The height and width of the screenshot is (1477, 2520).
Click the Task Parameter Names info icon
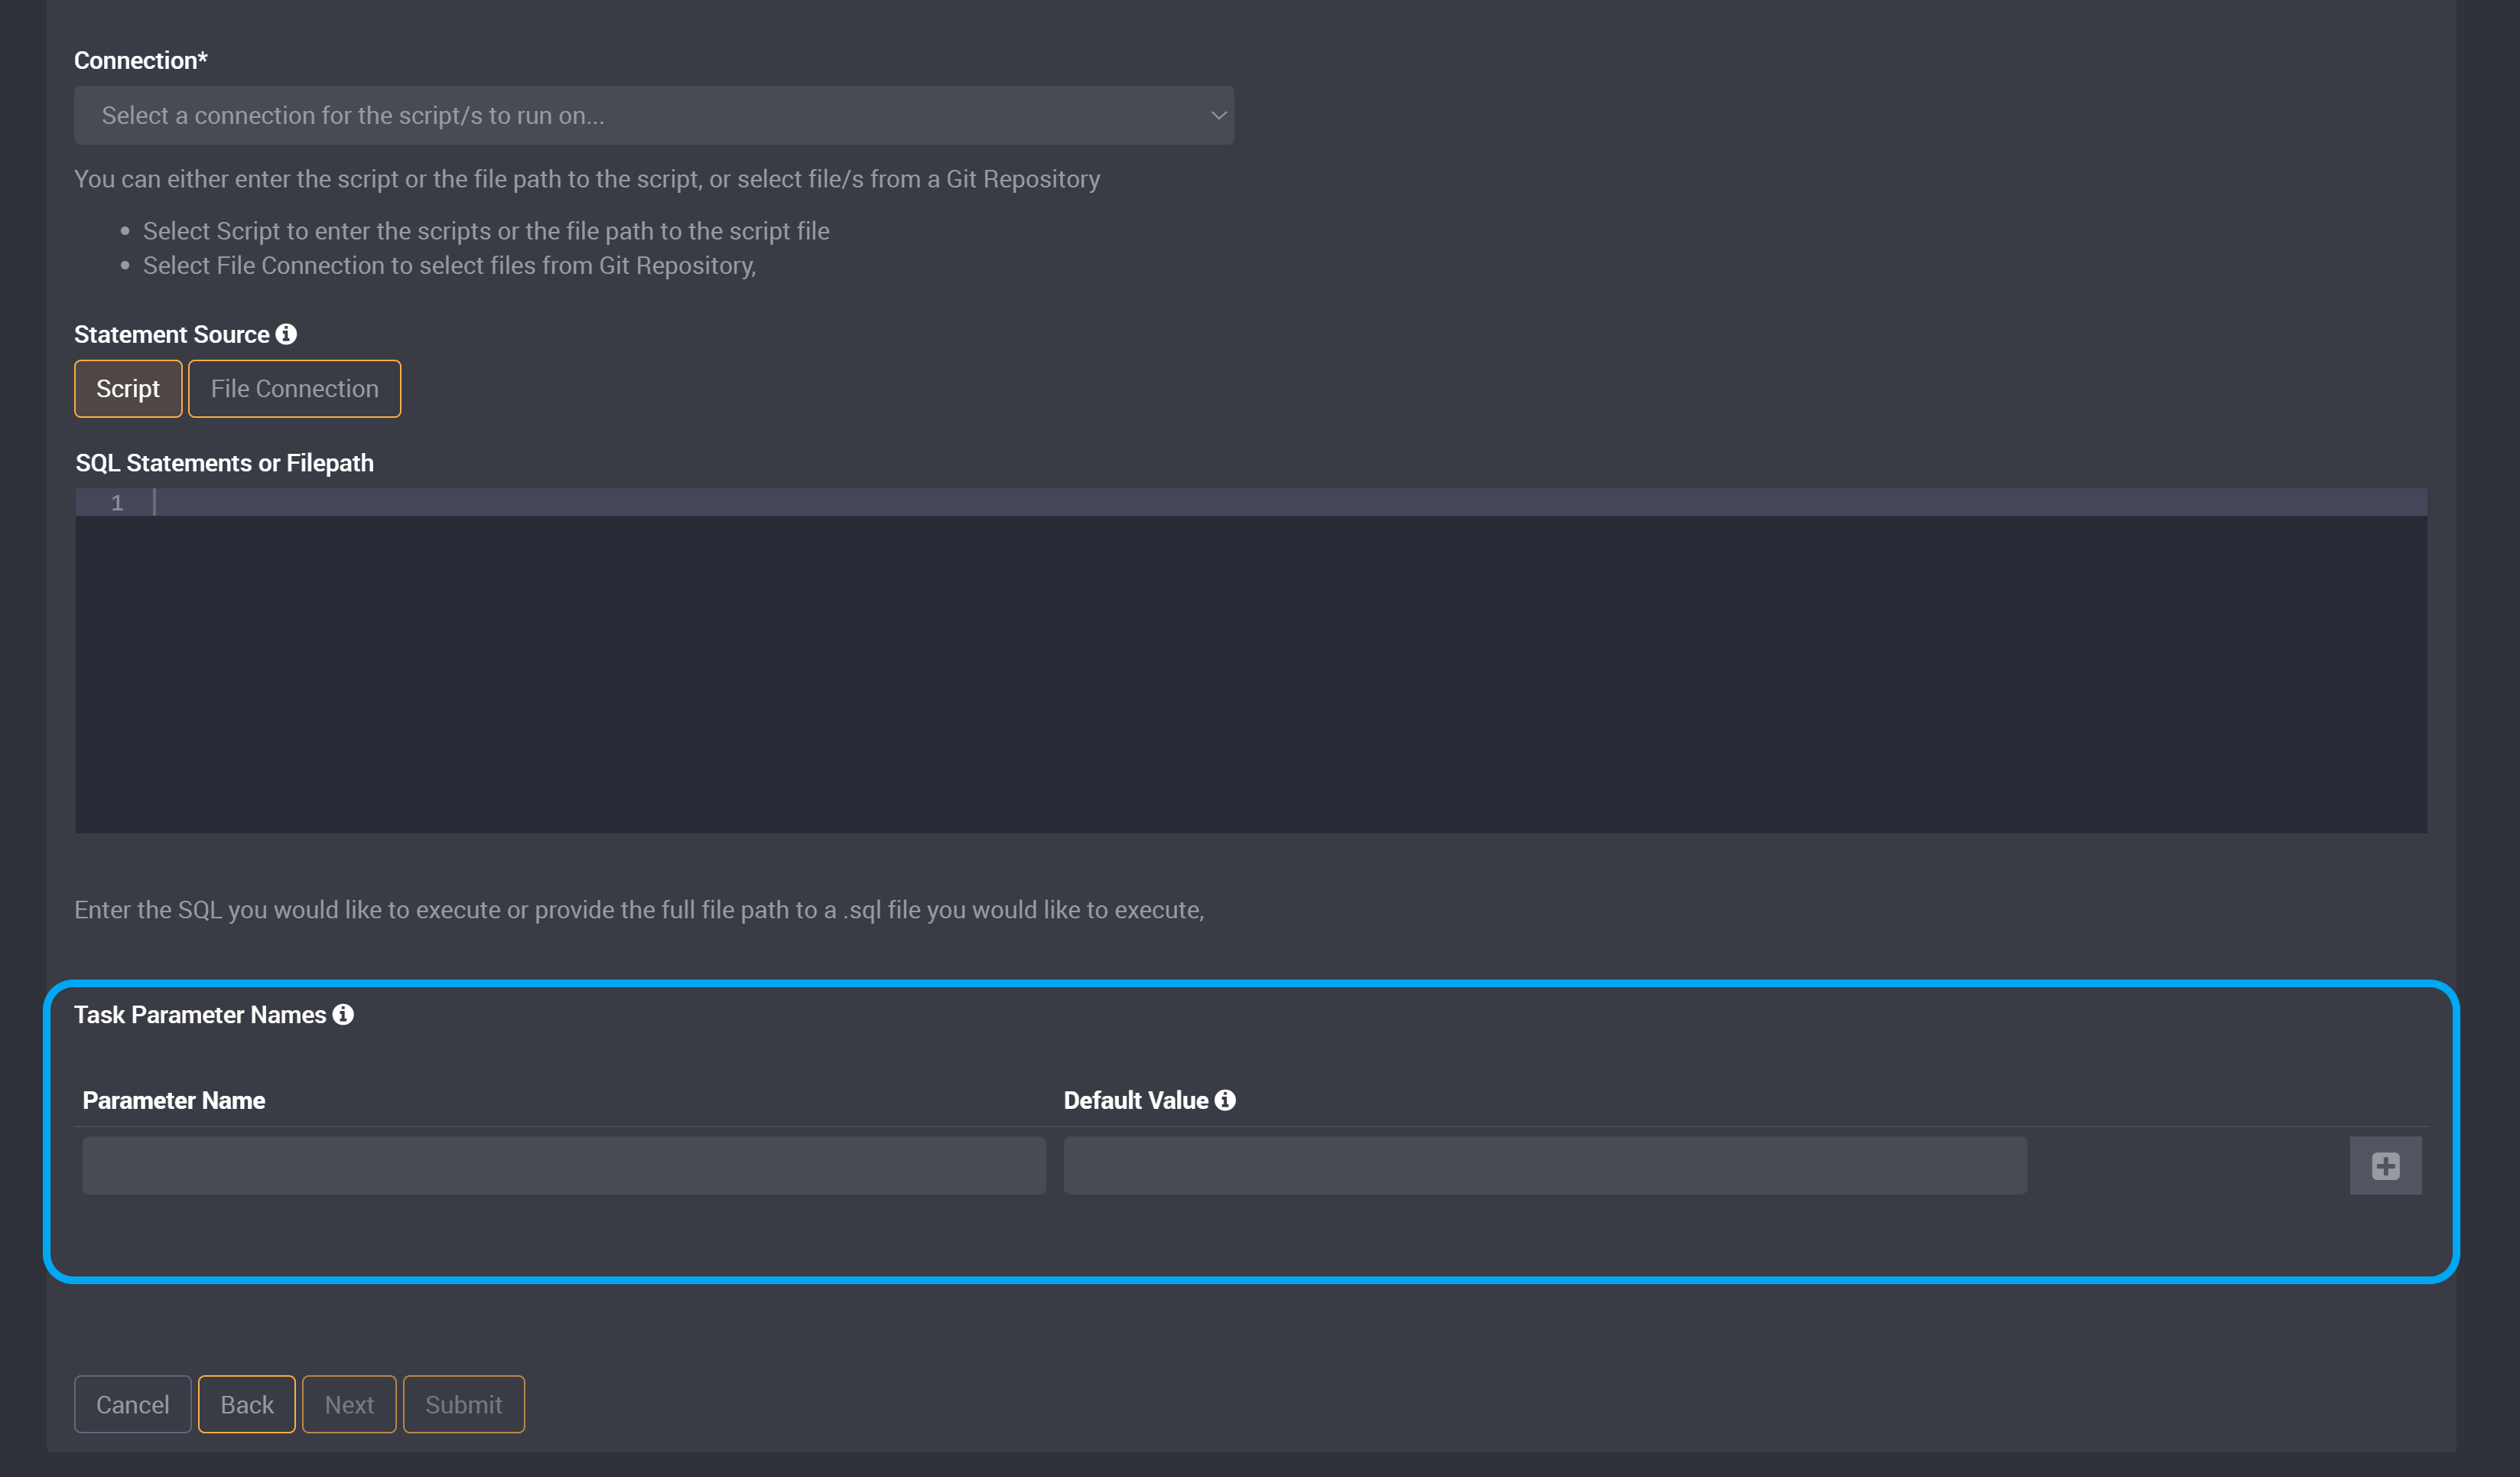(x=343, y=1015)
